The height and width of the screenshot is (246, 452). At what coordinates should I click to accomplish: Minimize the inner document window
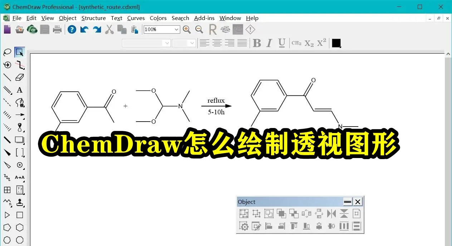pos(431,18)
